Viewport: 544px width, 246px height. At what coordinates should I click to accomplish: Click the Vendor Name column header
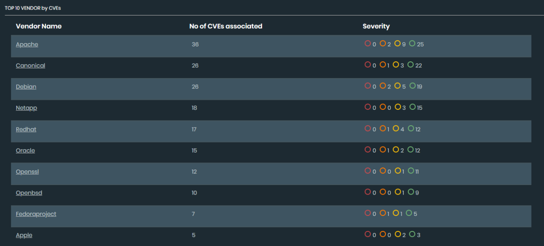[x=38, y=26]
